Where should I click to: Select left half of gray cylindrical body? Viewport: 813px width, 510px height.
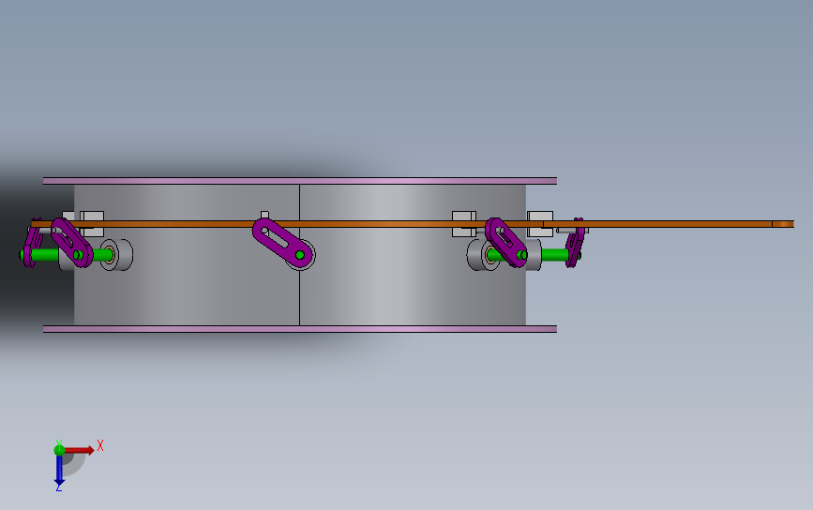187,291
